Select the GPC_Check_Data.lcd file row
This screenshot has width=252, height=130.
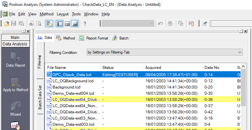pos(143,74)
